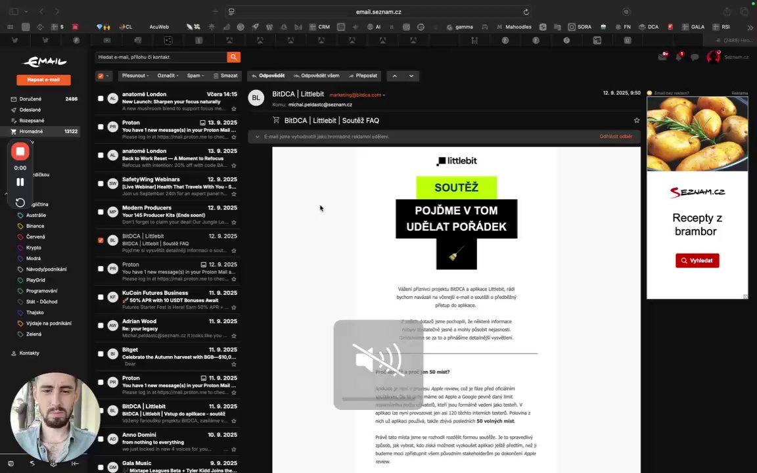Uncheck the BitDCA Soutěž FAQ email
The width and height of the screenshot is (757, 473).
point(101,240)
